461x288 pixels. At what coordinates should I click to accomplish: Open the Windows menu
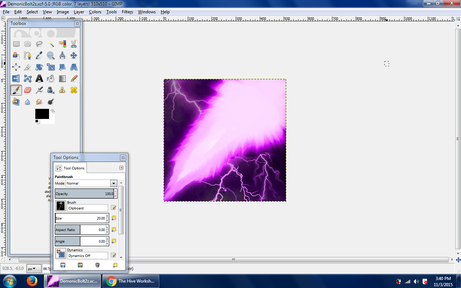(147, 12)
